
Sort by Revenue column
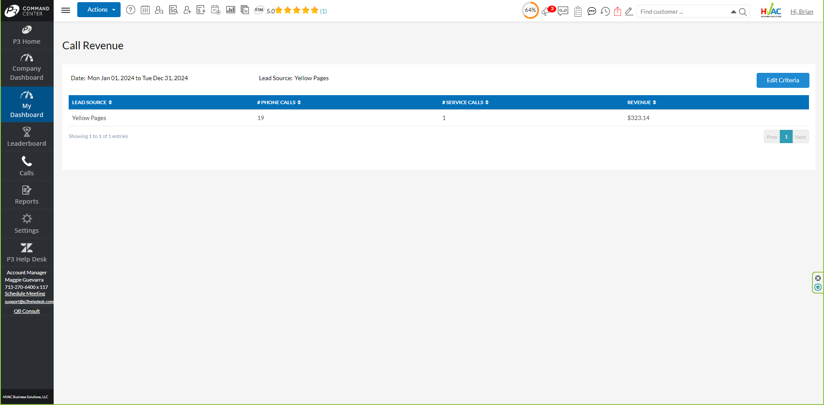(642, 102)
